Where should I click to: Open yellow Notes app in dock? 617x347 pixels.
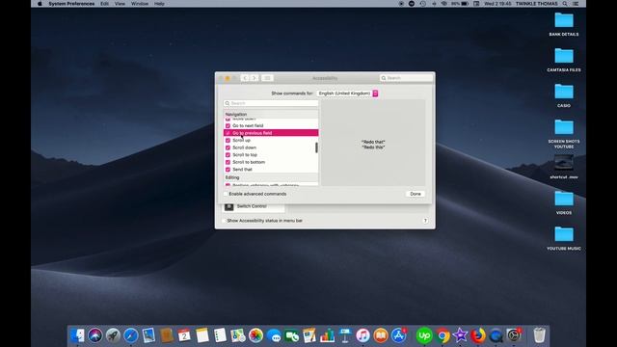202,335
